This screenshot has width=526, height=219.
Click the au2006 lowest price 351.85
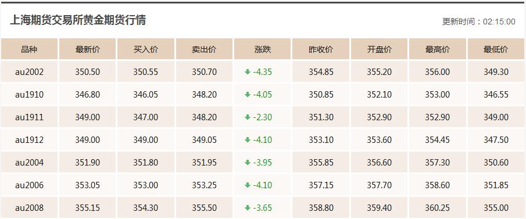coord(496,185)
